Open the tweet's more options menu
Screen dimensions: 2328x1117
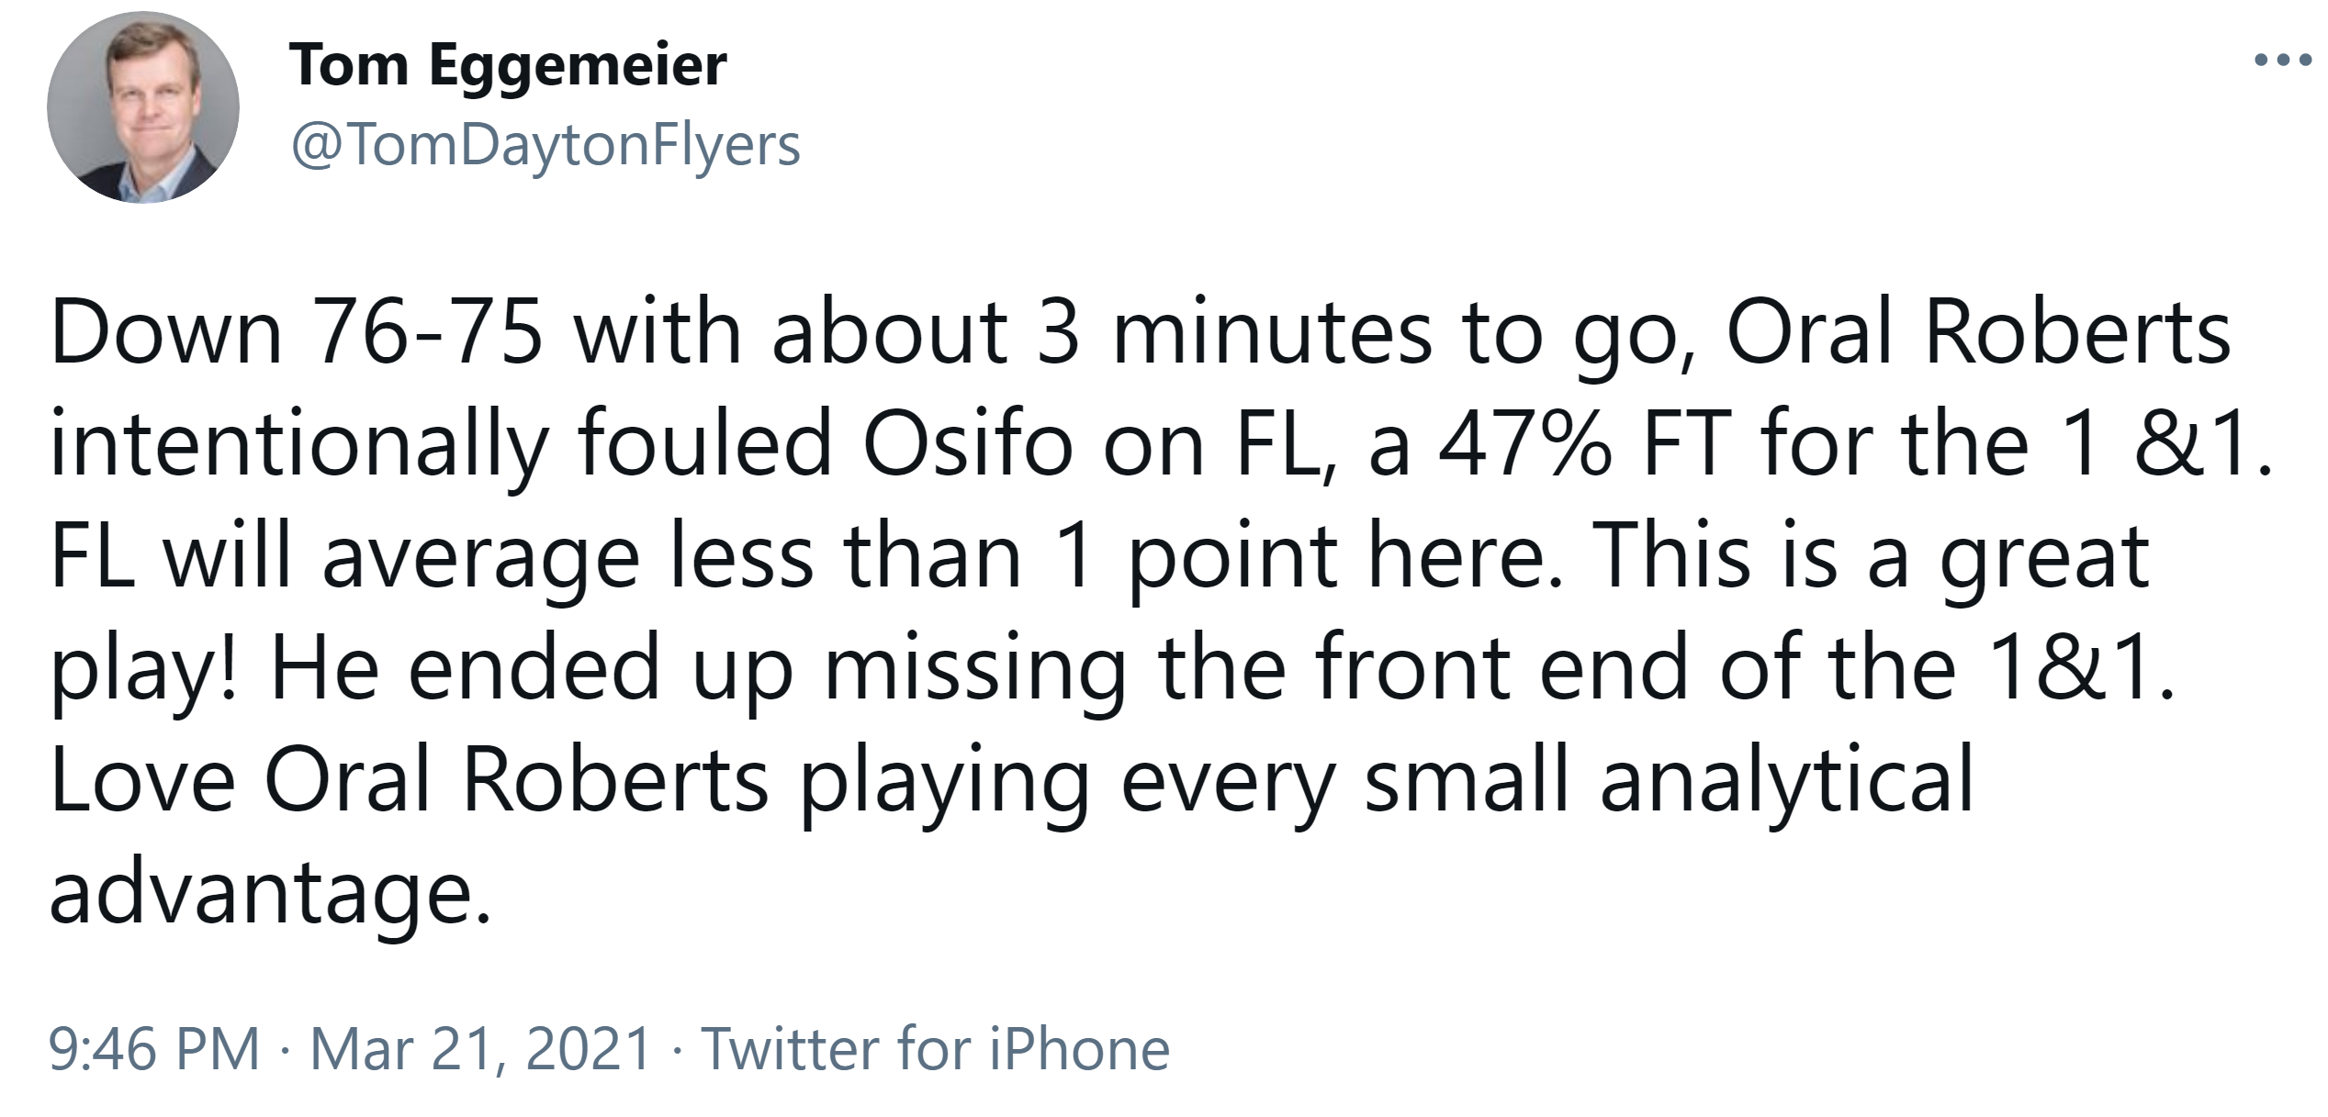2282,61
